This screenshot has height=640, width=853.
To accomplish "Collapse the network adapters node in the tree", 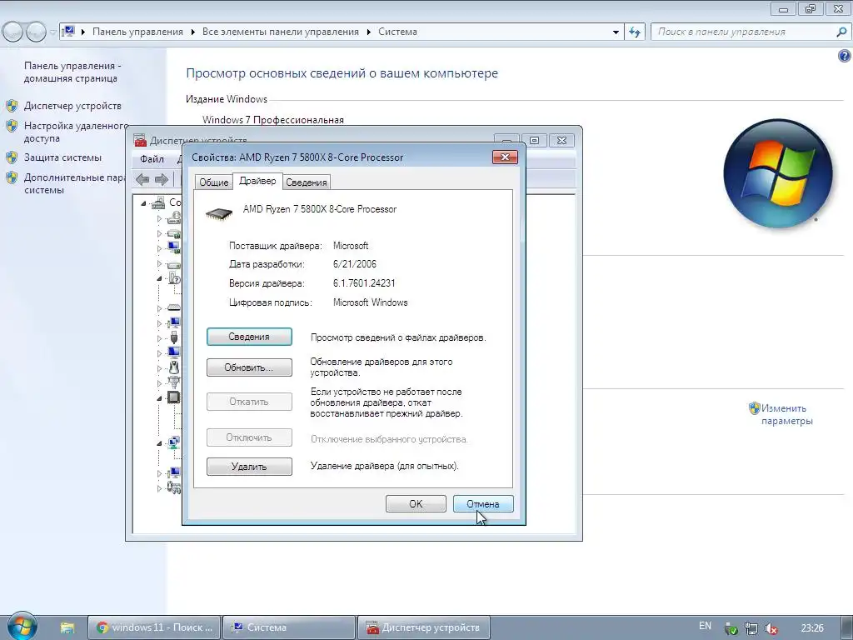I will [x=159, y=443].
